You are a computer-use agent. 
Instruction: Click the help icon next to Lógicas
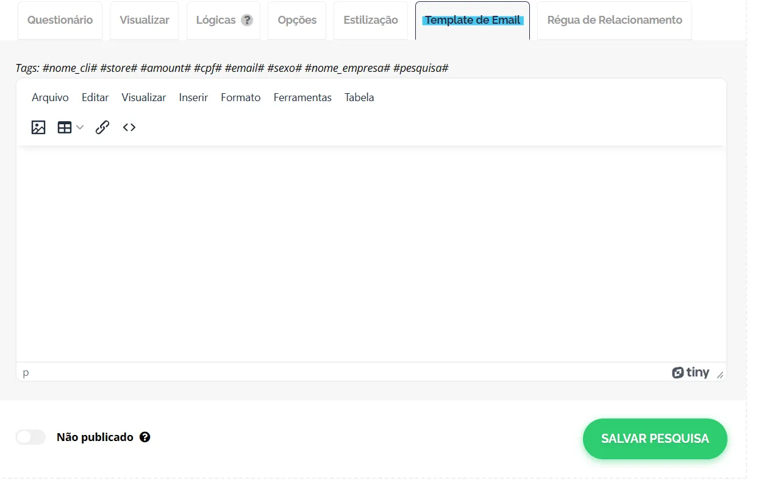(x=246, y=20)
